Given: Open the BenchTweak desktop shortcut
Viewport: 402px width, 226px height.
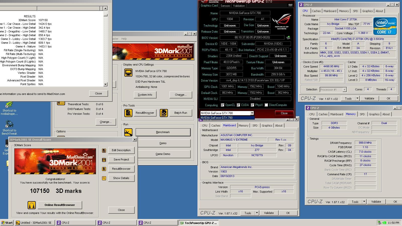Looking at the screenshot, I should [9, 128].
